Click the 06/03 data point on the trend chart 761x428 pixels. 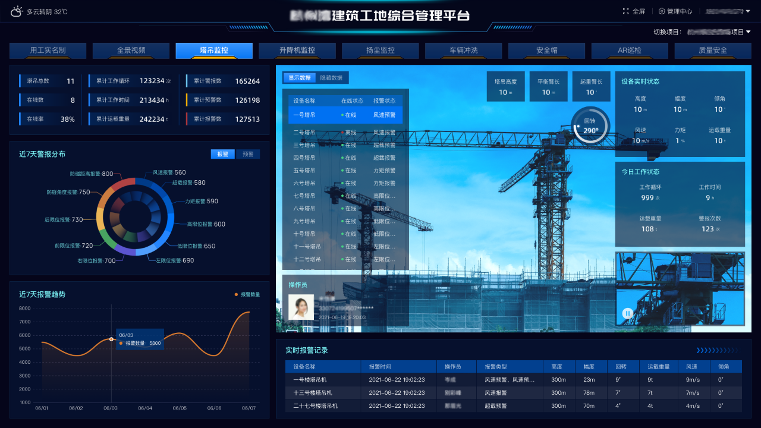(x=111, y=339)
